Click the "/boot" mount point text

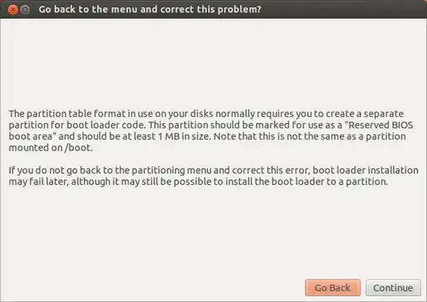(77, 148)
